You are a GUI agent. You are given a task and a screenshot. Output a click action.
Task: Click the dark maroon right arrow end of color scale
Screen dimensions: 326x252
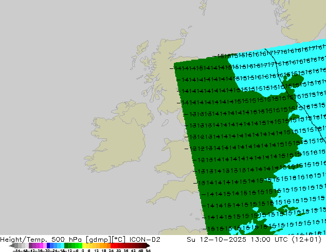point(148,245)
